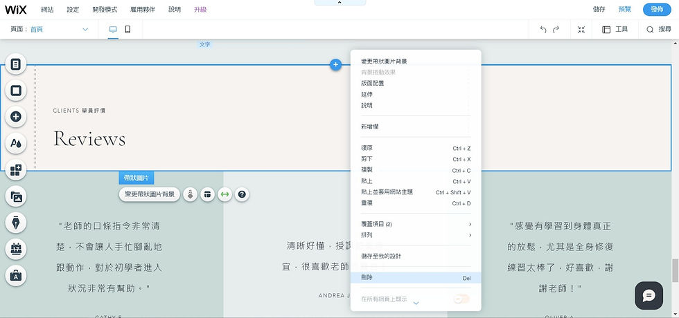Click the strip layout icon
Viewport: 679px width, 318px height.
point(207,194)
